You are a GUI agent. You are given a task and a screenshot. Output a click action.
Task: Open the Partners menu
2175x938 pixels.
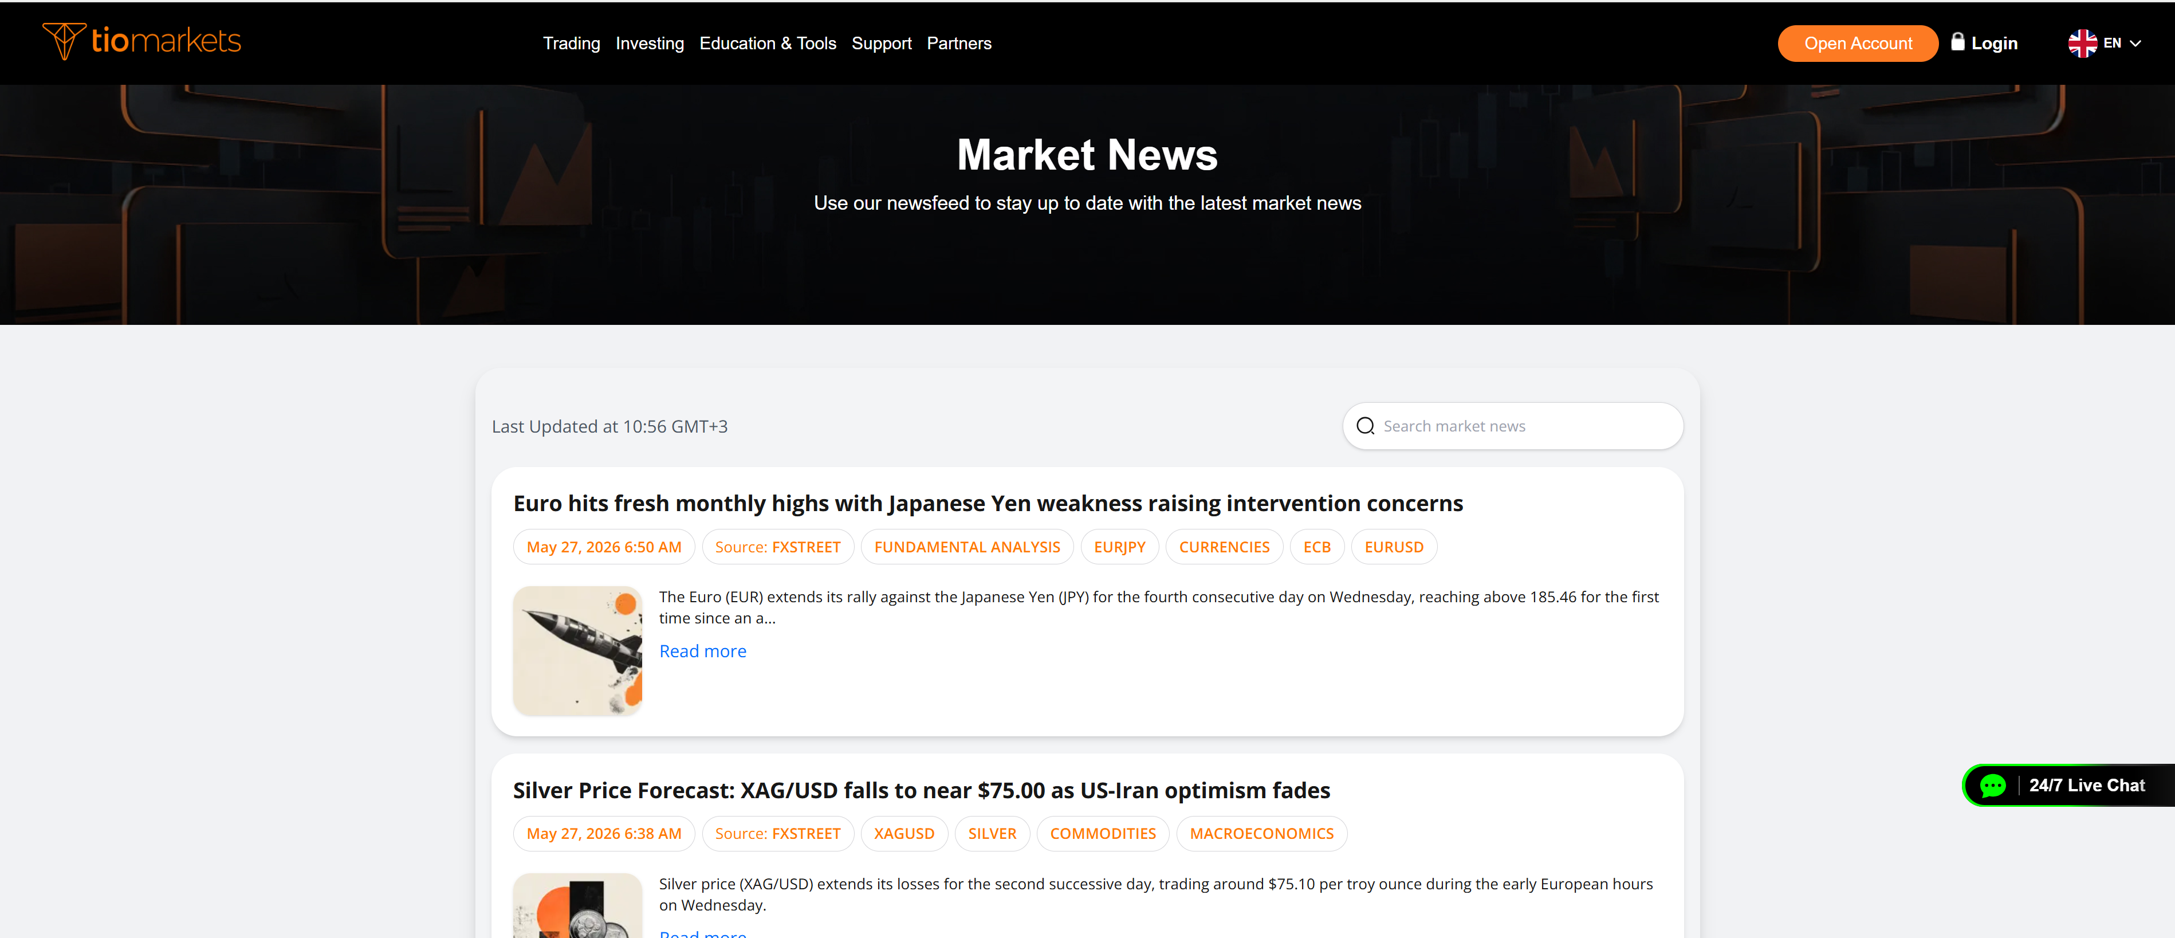(959, 43)
